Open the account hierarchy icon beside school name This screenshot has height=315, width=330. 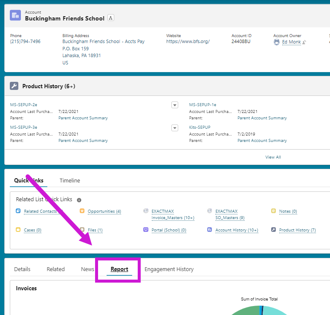click(x=111, y=17)
